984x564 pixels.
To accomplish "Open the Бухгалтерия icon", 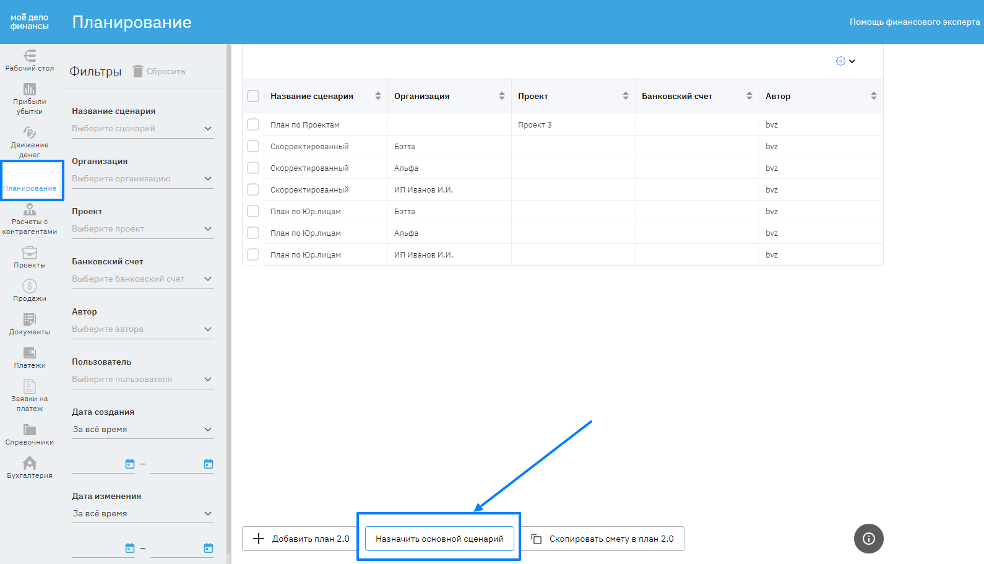I will point(30,463).
